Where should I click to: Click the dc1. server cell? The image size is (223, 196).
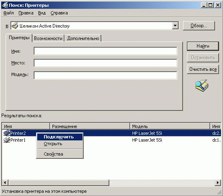click(216, 140)
